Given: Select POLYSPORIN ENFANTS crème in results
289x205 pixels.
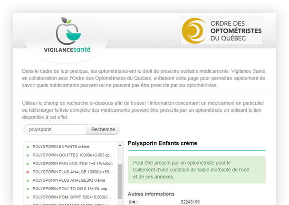Looking at the screenshot, I should pos(61,146).
